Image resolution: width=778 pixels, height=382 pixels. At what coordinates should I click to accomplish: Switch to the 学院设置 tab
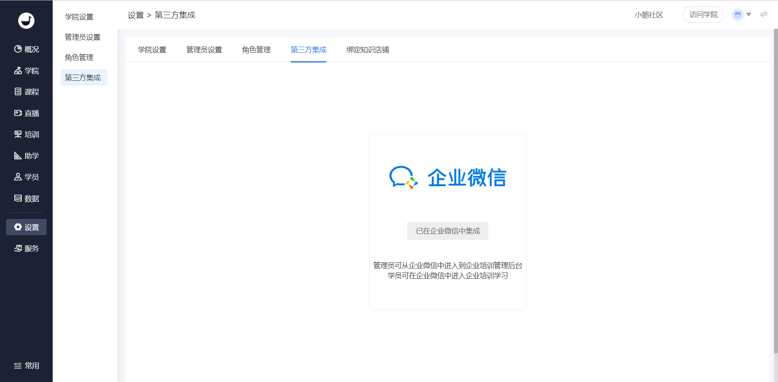[x=152, y=49]
